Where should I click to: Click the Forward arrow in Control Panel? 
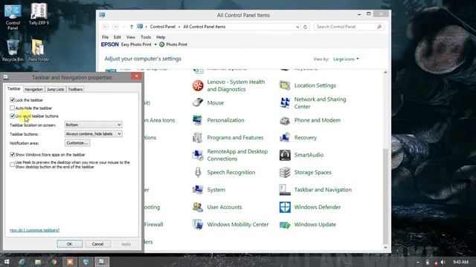115,27
